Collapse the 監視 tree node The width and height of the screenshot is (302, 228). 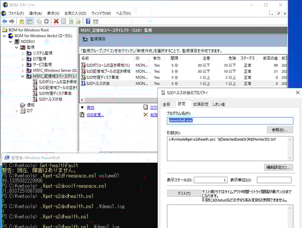pos(17,47)
